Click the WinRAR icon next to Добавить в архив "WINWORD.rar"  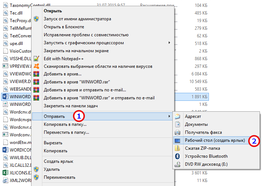click(x=36, y=82)
